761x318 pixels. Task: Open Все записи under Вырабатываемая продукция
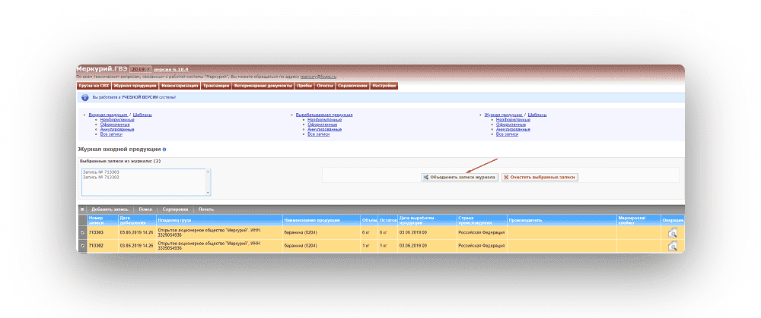click(318, 134)
